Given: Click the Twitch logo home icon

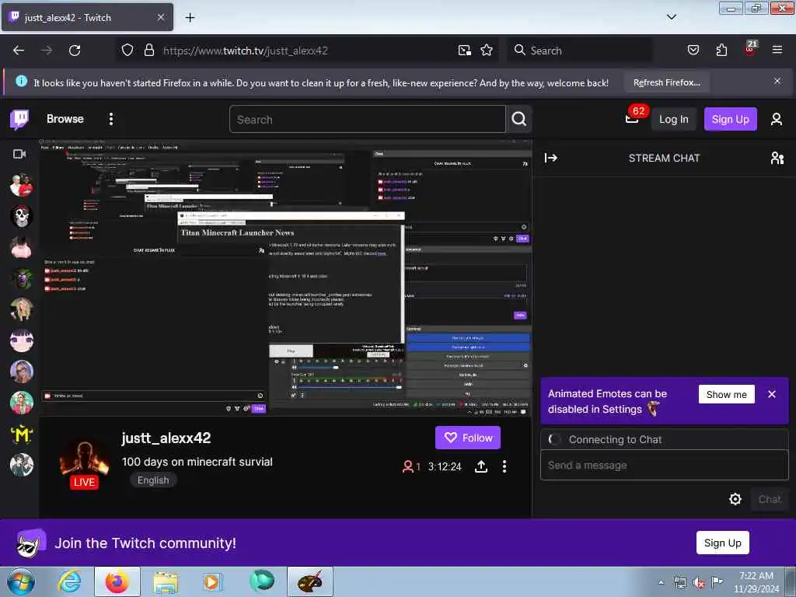Looking at the screenshot, I should pos(19,119).
